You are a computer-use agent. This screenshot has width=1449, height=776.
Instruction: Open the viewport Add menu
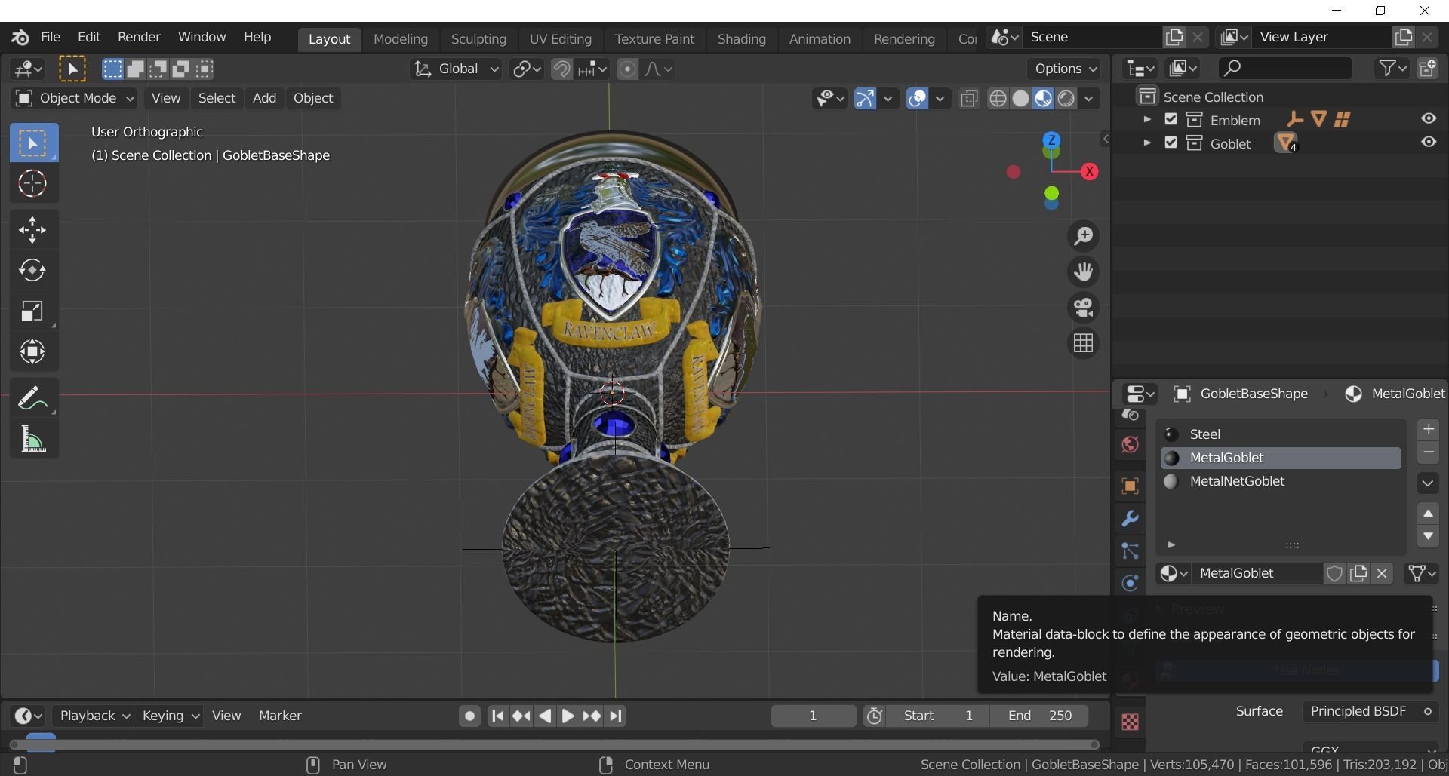point(264,99)
